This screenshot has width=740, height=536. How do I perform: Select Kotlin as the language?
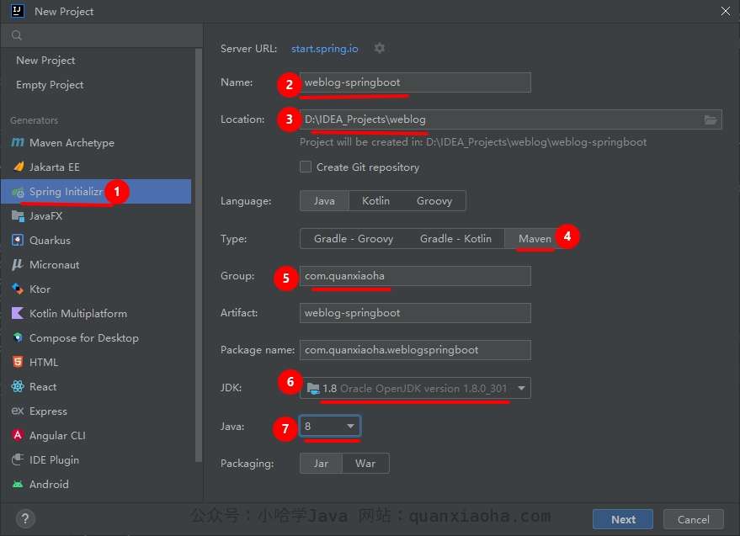point(375,201)
